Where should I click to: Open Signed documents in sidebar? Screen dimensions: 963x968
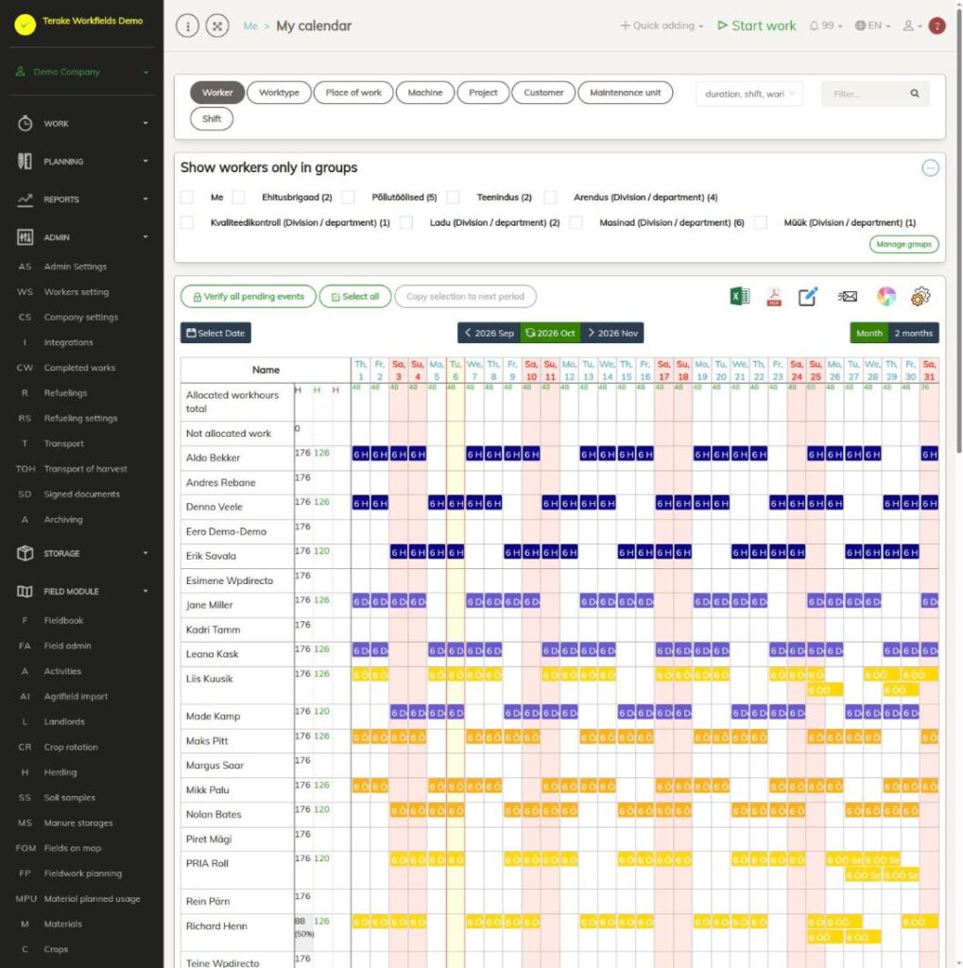(x=82, y=494)
